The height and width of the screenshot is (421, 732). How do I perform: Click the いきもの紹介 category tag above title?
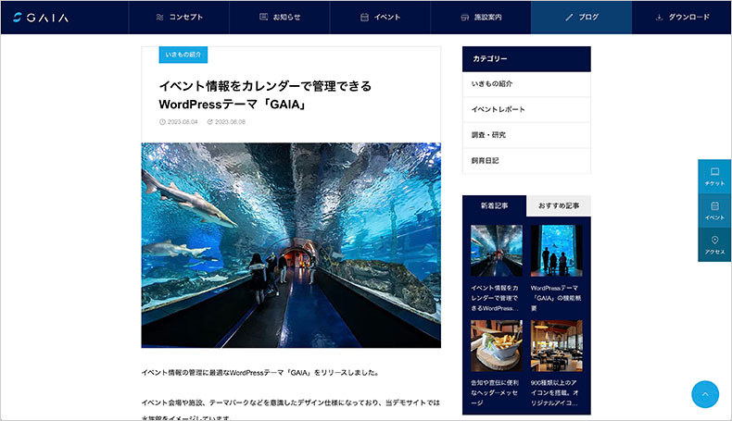[183, 55]
